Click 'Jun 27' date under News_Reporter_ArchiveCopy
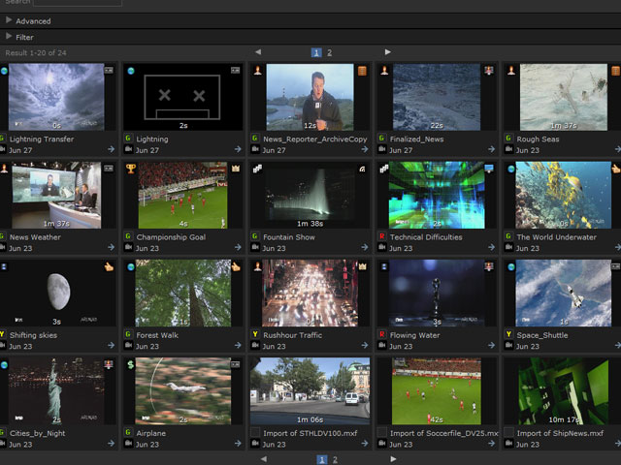621x465 pixels. pyautogui.click(x=274, y=150)
